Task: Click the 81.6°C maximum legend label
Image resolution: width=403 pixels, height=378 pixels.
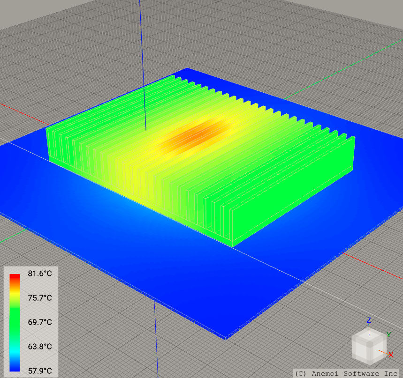Action: [x=40, y=274]
